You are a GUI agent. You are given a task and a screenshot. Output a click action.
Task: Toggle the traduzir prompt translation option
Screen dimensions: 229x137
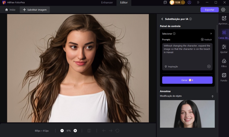(206, 39)
